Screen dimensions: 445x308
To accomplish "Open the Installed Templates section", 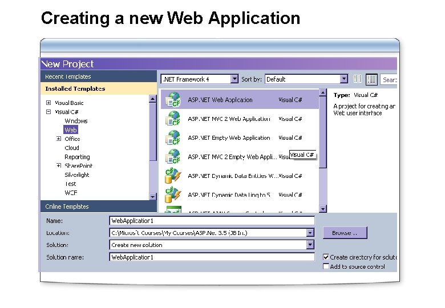I will coord(99,88).
